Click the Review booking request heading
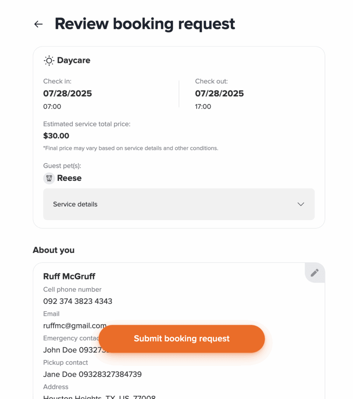 tap(145, 24)
